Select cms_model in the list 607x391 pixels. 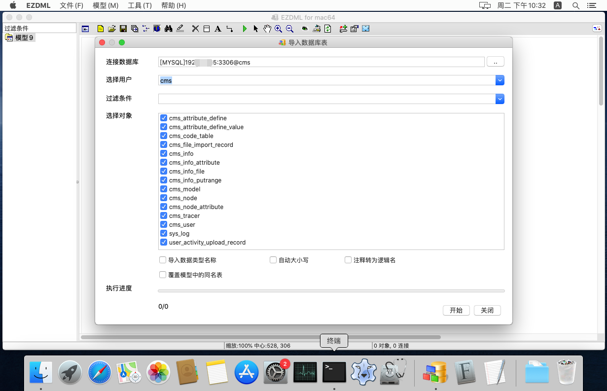click(184, 189)
